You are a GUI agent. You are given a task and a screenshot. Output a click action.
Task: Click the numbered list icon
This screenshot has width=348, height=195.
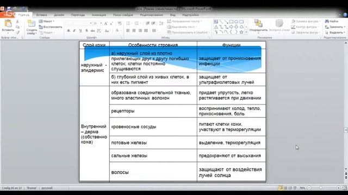136,23
